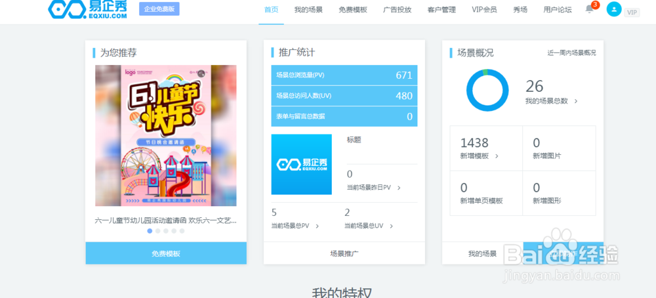Viewport: 656px width, 298px height.
Task: Expand the 新增模板 arrow
Action: tap(497, 156)
